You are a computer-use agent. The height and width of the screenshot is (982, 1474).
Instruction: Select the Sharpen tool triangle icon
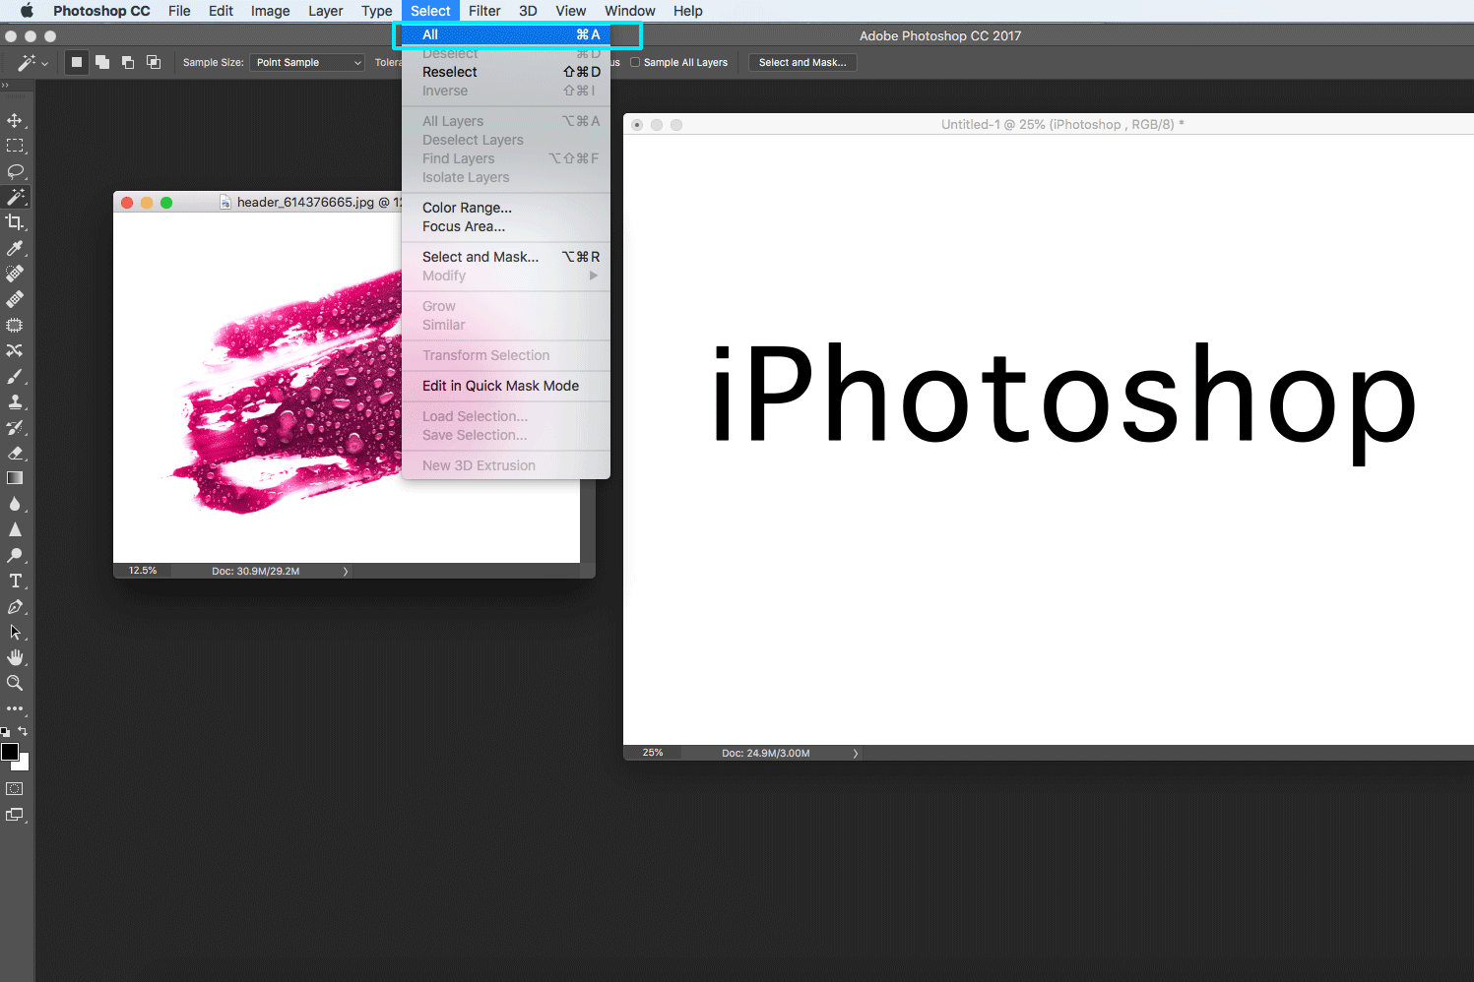(x=15, y=529)
